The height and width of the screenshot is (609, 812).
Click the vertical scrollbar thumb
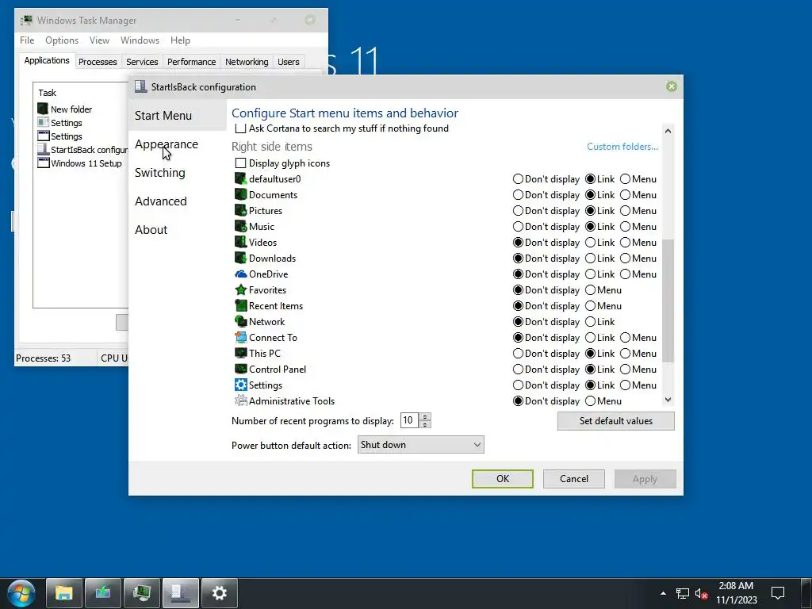pos(668,301)
